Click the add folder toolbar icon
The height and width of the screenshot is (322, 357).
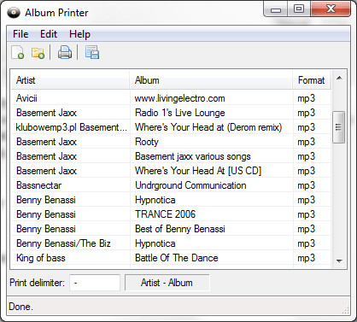click(38, 53)
